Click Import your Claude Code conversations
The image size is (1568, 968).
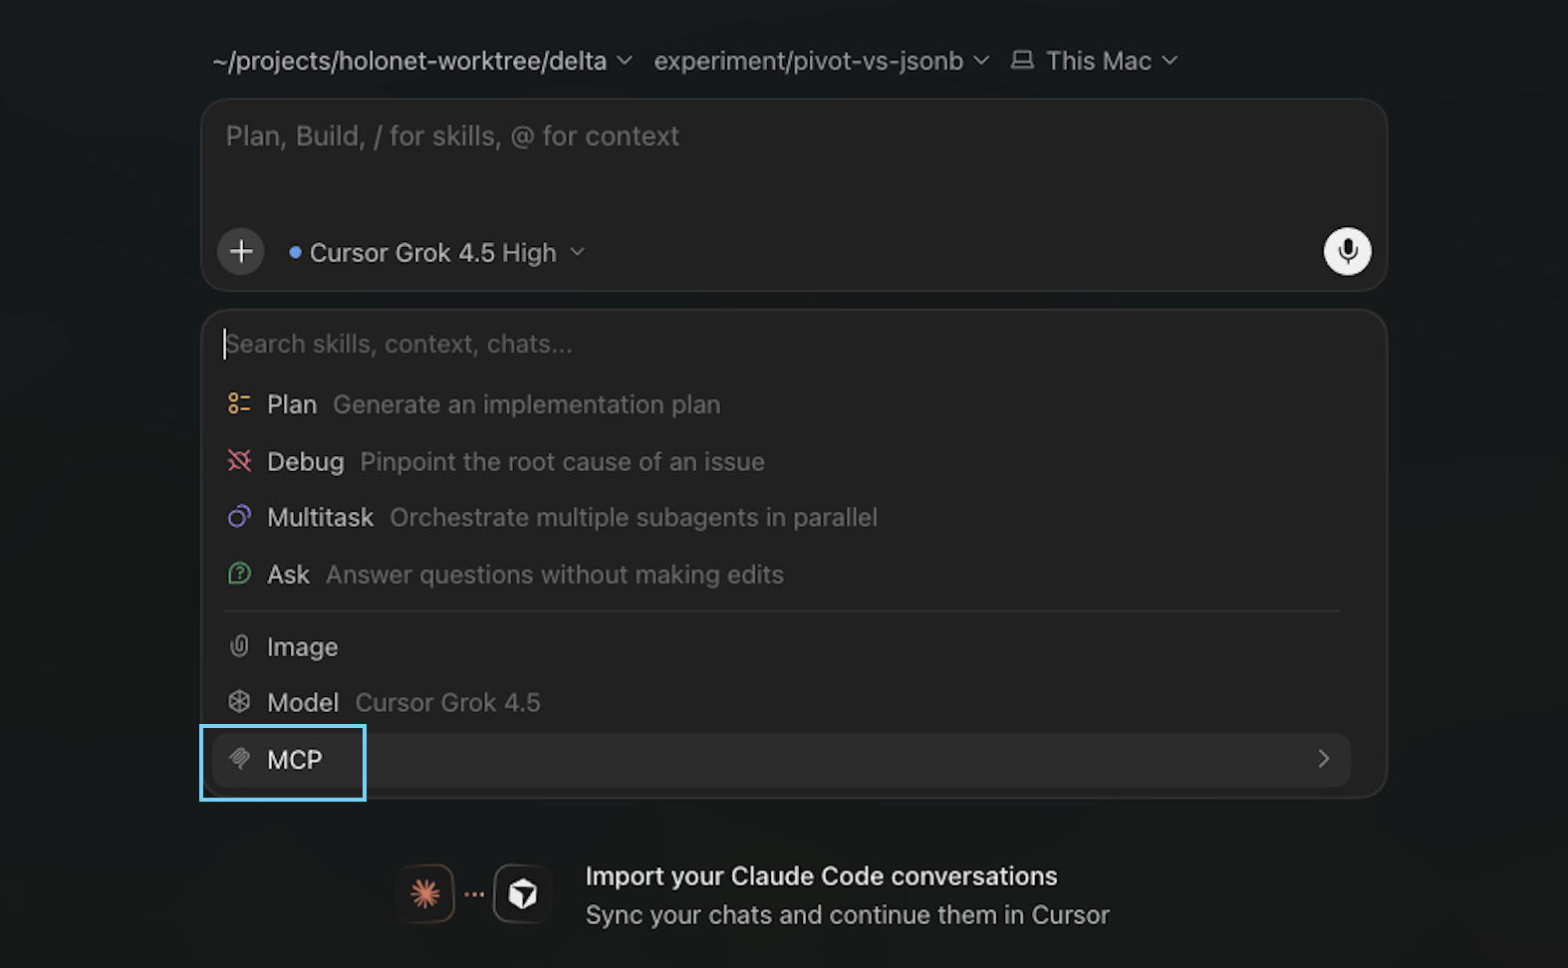821,876
